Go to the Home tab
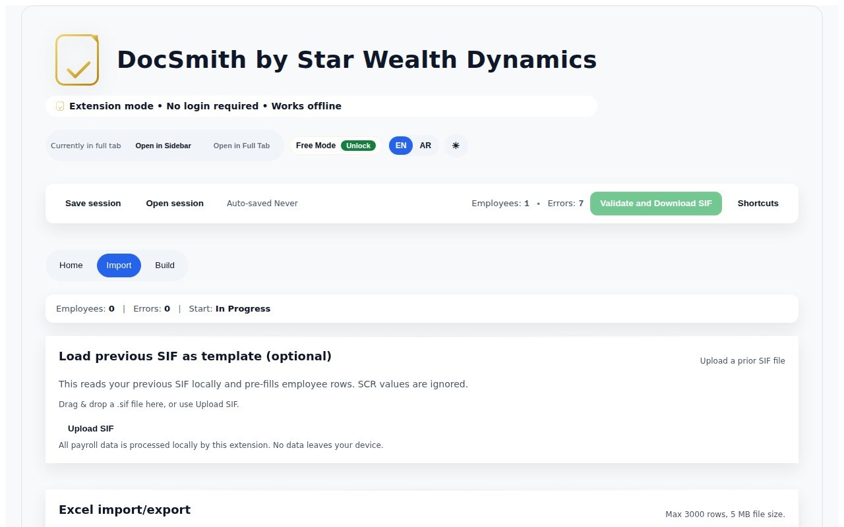 71,265
